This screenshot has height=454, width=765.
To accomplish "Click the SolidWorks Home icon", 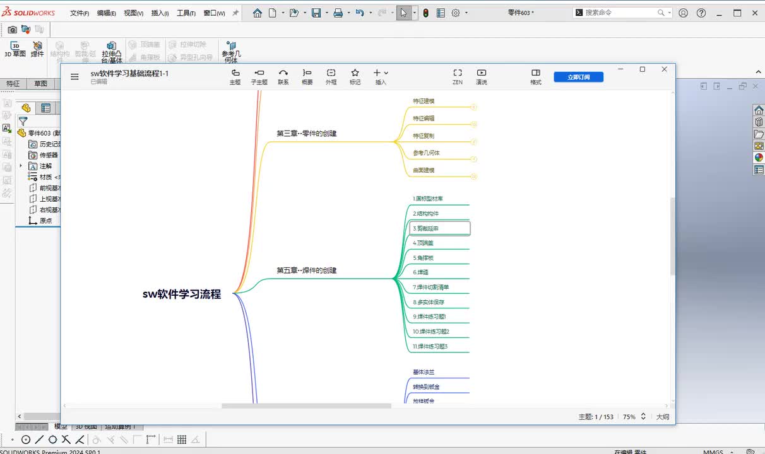I will click(x=258, y=13).
